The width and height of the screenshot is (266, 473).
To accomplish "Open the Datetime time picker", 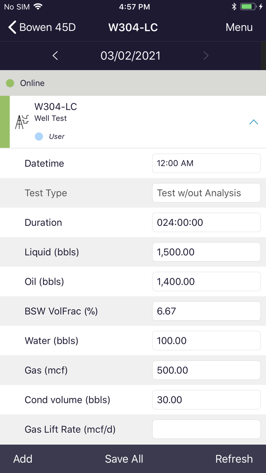I will pyautogui.click(x=206, y=163).
